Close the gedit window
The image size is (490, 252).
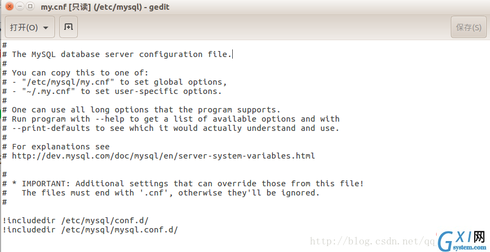click(9, 6)
